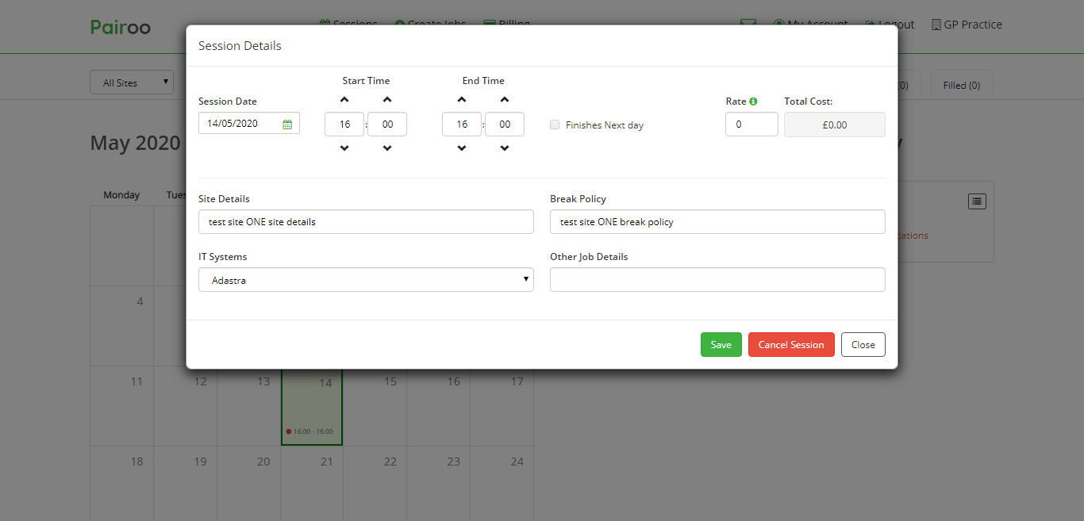The image size is (1084, 521).
Task: Click the red Cancel Session button
Action: [790, 345]
